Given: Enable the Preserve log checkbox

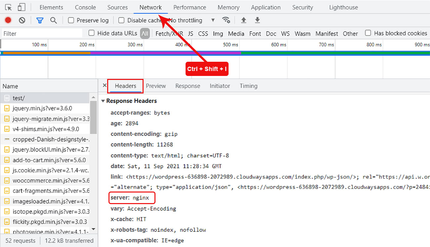Looking at the screenshot, I should click(x=71, y=20).
